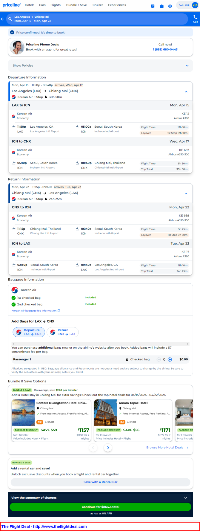Click the KE 12 Korean Air logo
Screen dimensions: 200x531
(x=13, y=116)
